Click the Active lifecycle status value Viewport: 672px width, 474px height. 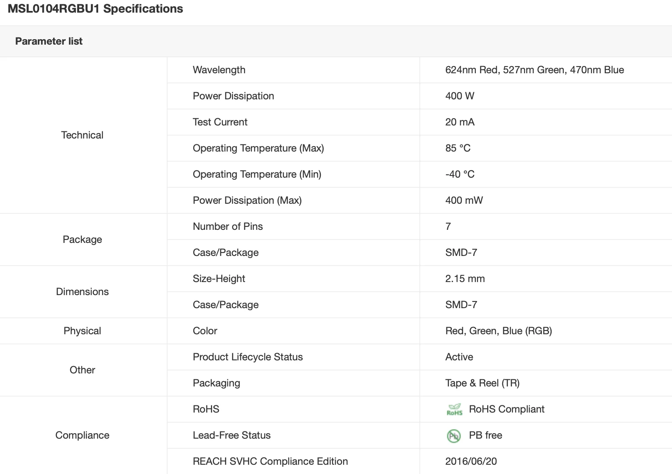pyautogui.click(x=459, y=357)
